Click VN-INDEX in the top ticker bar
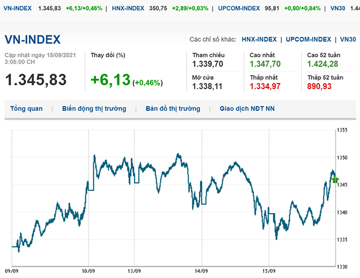 [18, 8]
